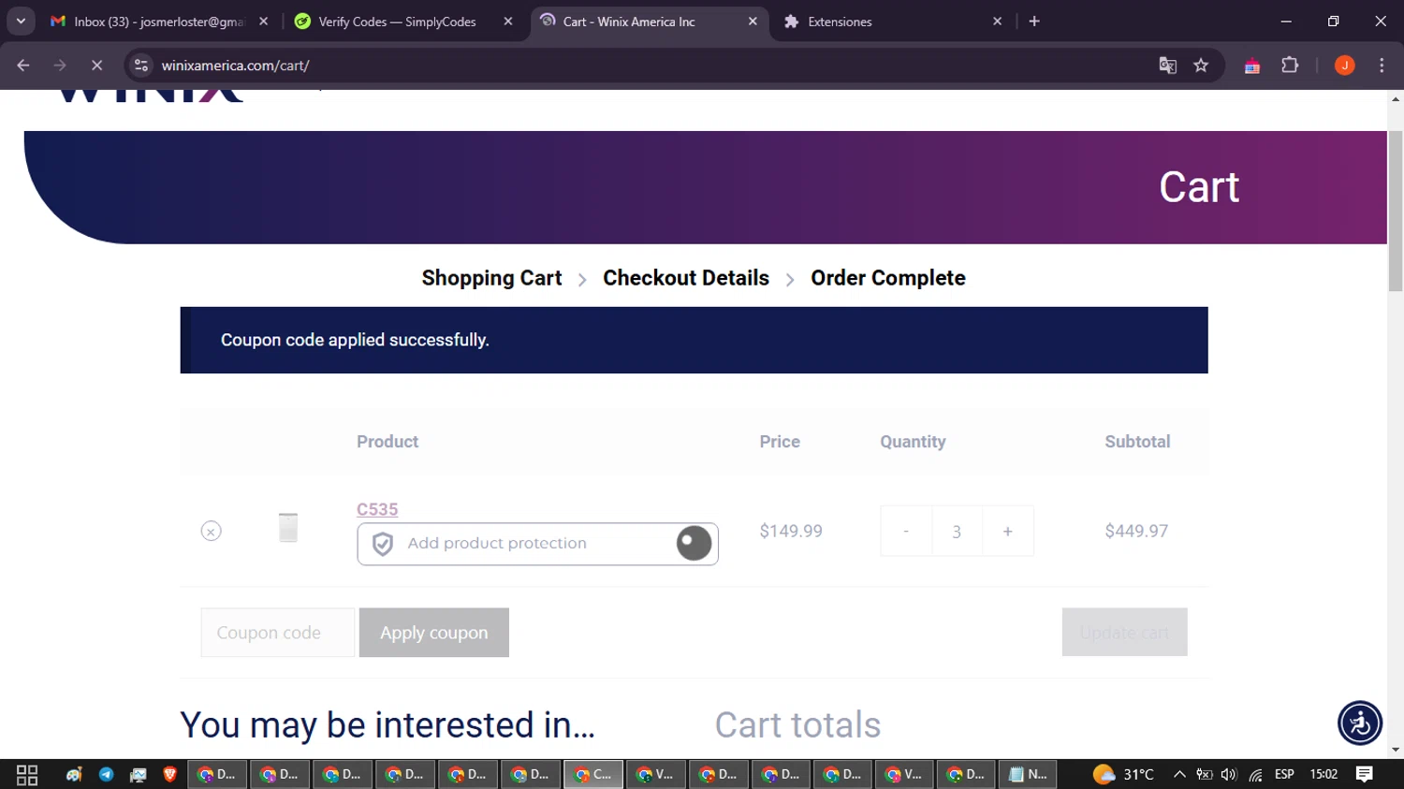Click the C535 product thumbnail image
The height and width of the screenshot is (789, 1404).
288,527
